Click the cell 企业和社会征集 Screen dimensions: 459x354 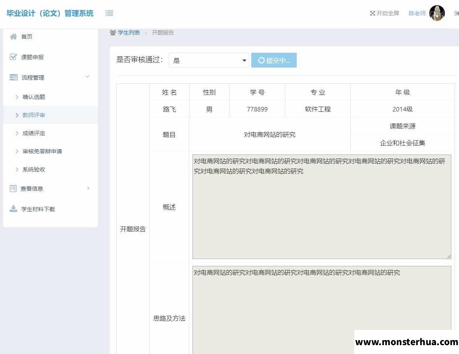[x=403, y=143]
